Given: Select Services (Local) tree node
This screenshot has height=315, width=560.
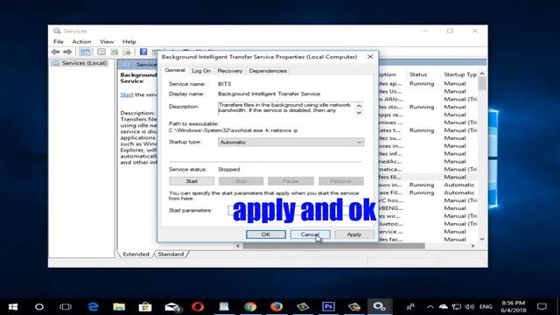Looking at the screenshot, I should [84, 63].
